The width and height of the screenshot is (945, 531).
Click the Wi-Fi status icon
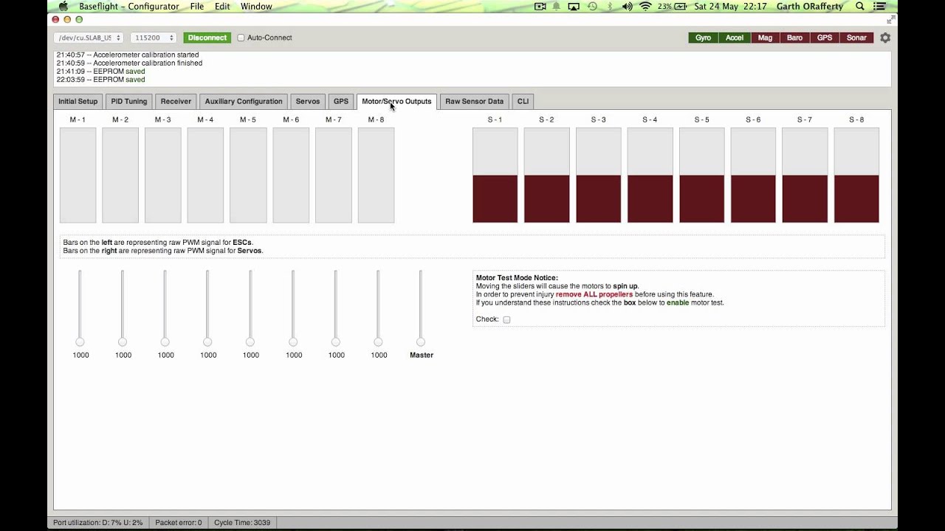click(646, 6)
